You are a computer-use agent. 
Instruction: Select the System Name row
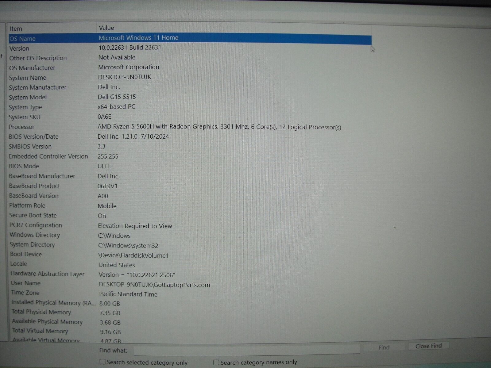(x=190, y=78)
